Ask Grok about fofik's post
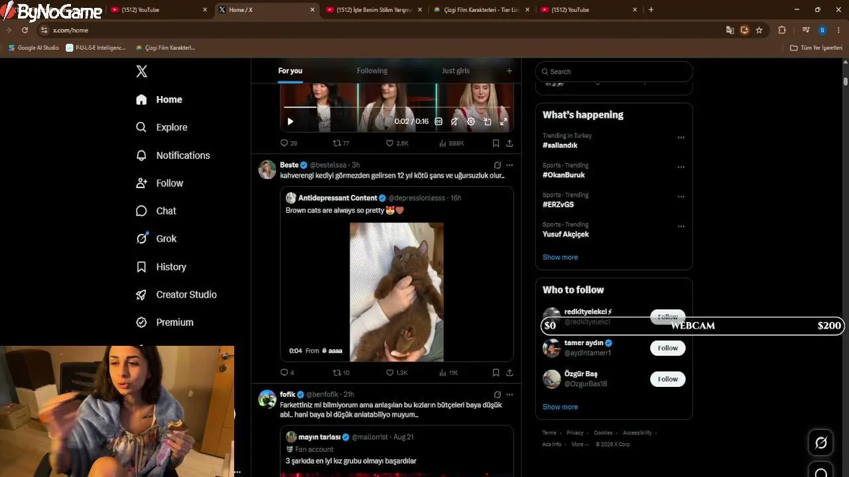Image resolution: width=849 pixels, height=477 pixels. point(497,395)
